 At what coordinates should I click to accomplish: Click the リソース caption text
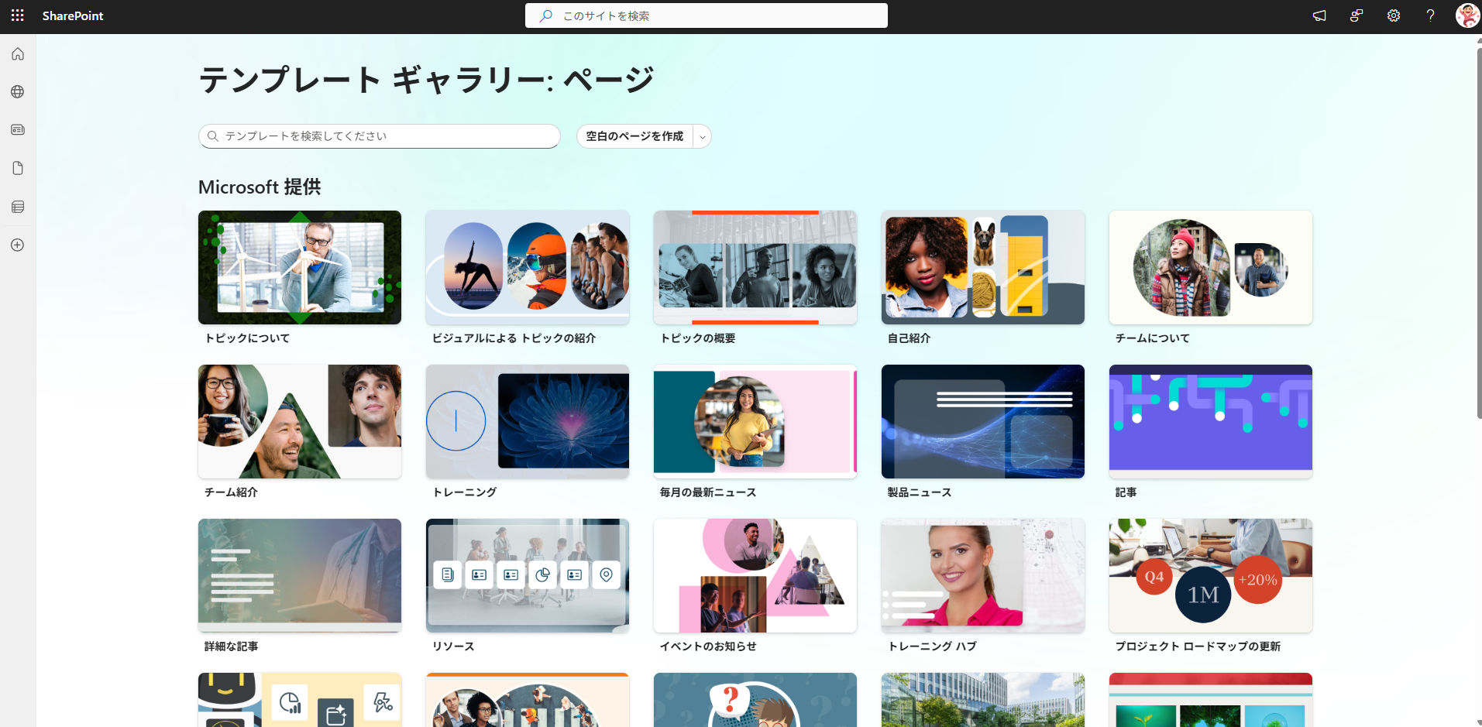(453, 646)
